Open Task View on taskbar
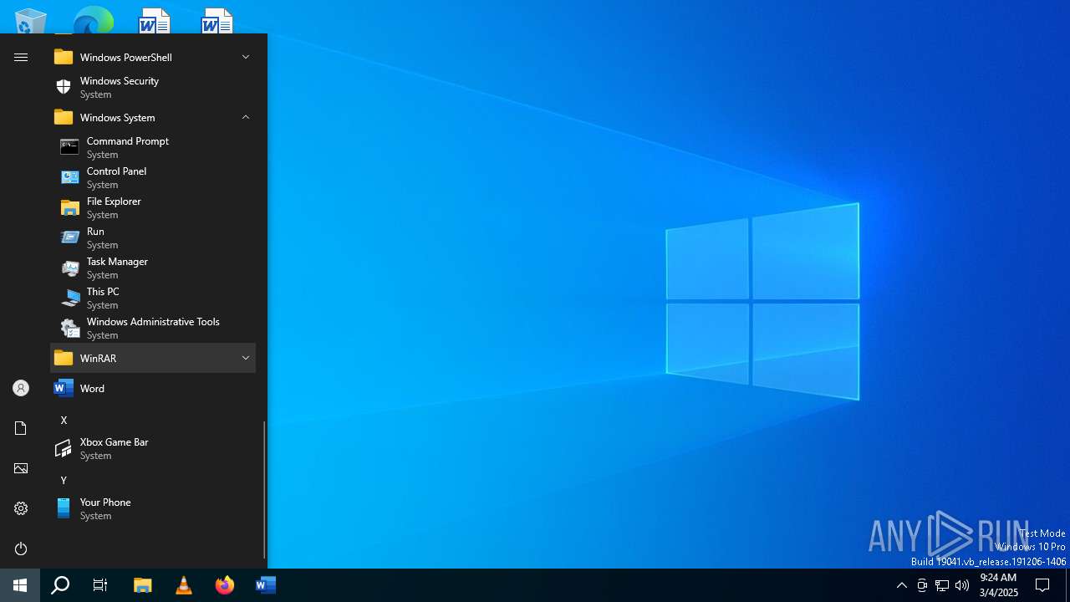Image resolution: width=1070 pixels, height=602 pixels. [x=100, y=585]
